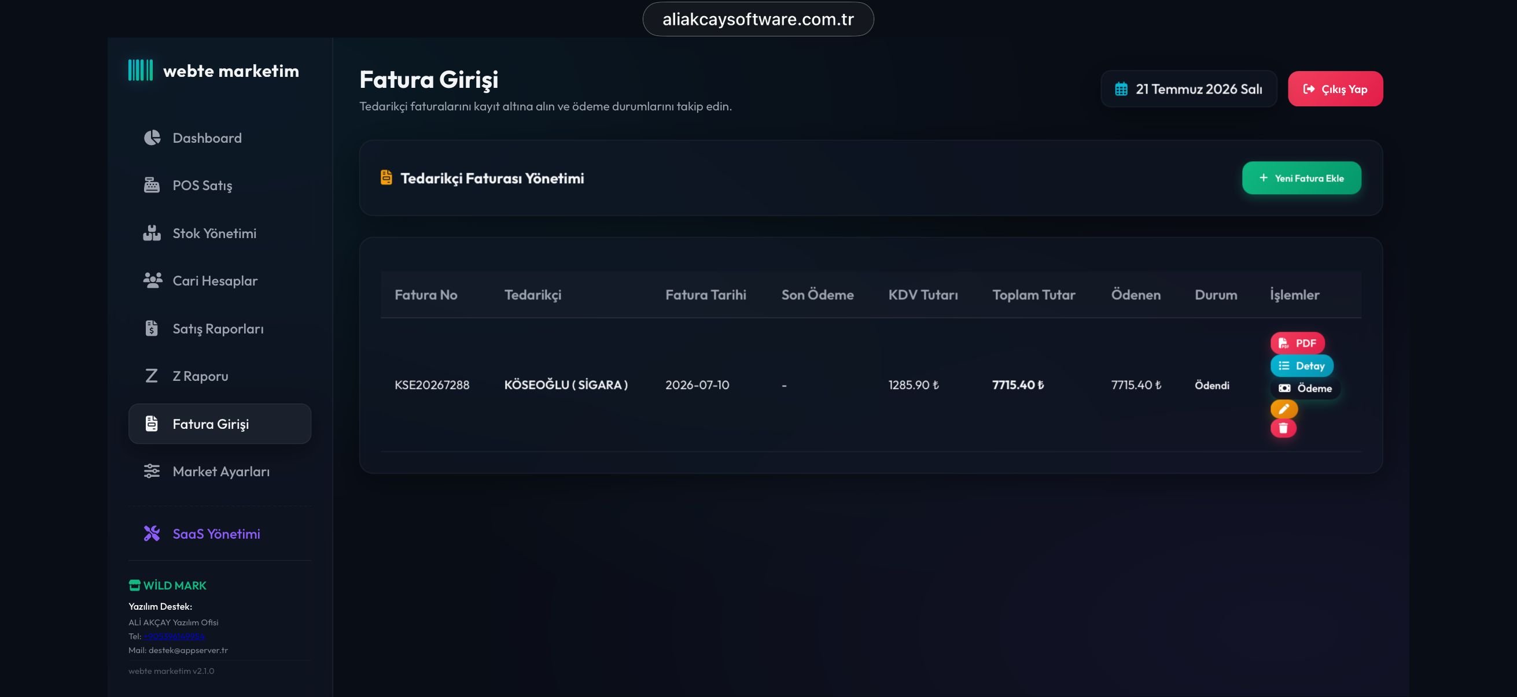Open Detay for invoice KSE20267288
Image resolution: width=1517 pixels, height=697 pixels.
1301,365
